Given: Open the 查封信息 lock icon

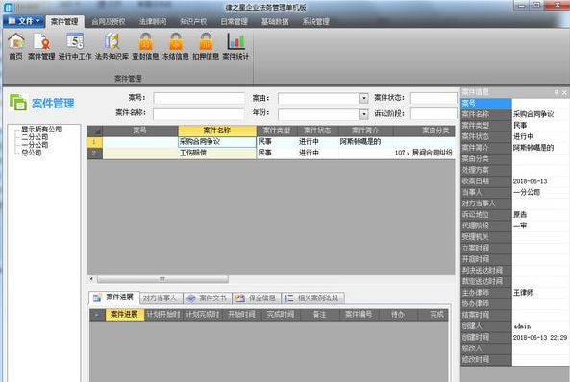Looking at the screenshot, I should coord(145,46).
